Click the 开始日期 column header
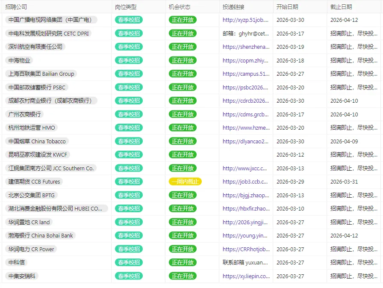The height and width of the screenshot is (288, 383). coord(287,7)
